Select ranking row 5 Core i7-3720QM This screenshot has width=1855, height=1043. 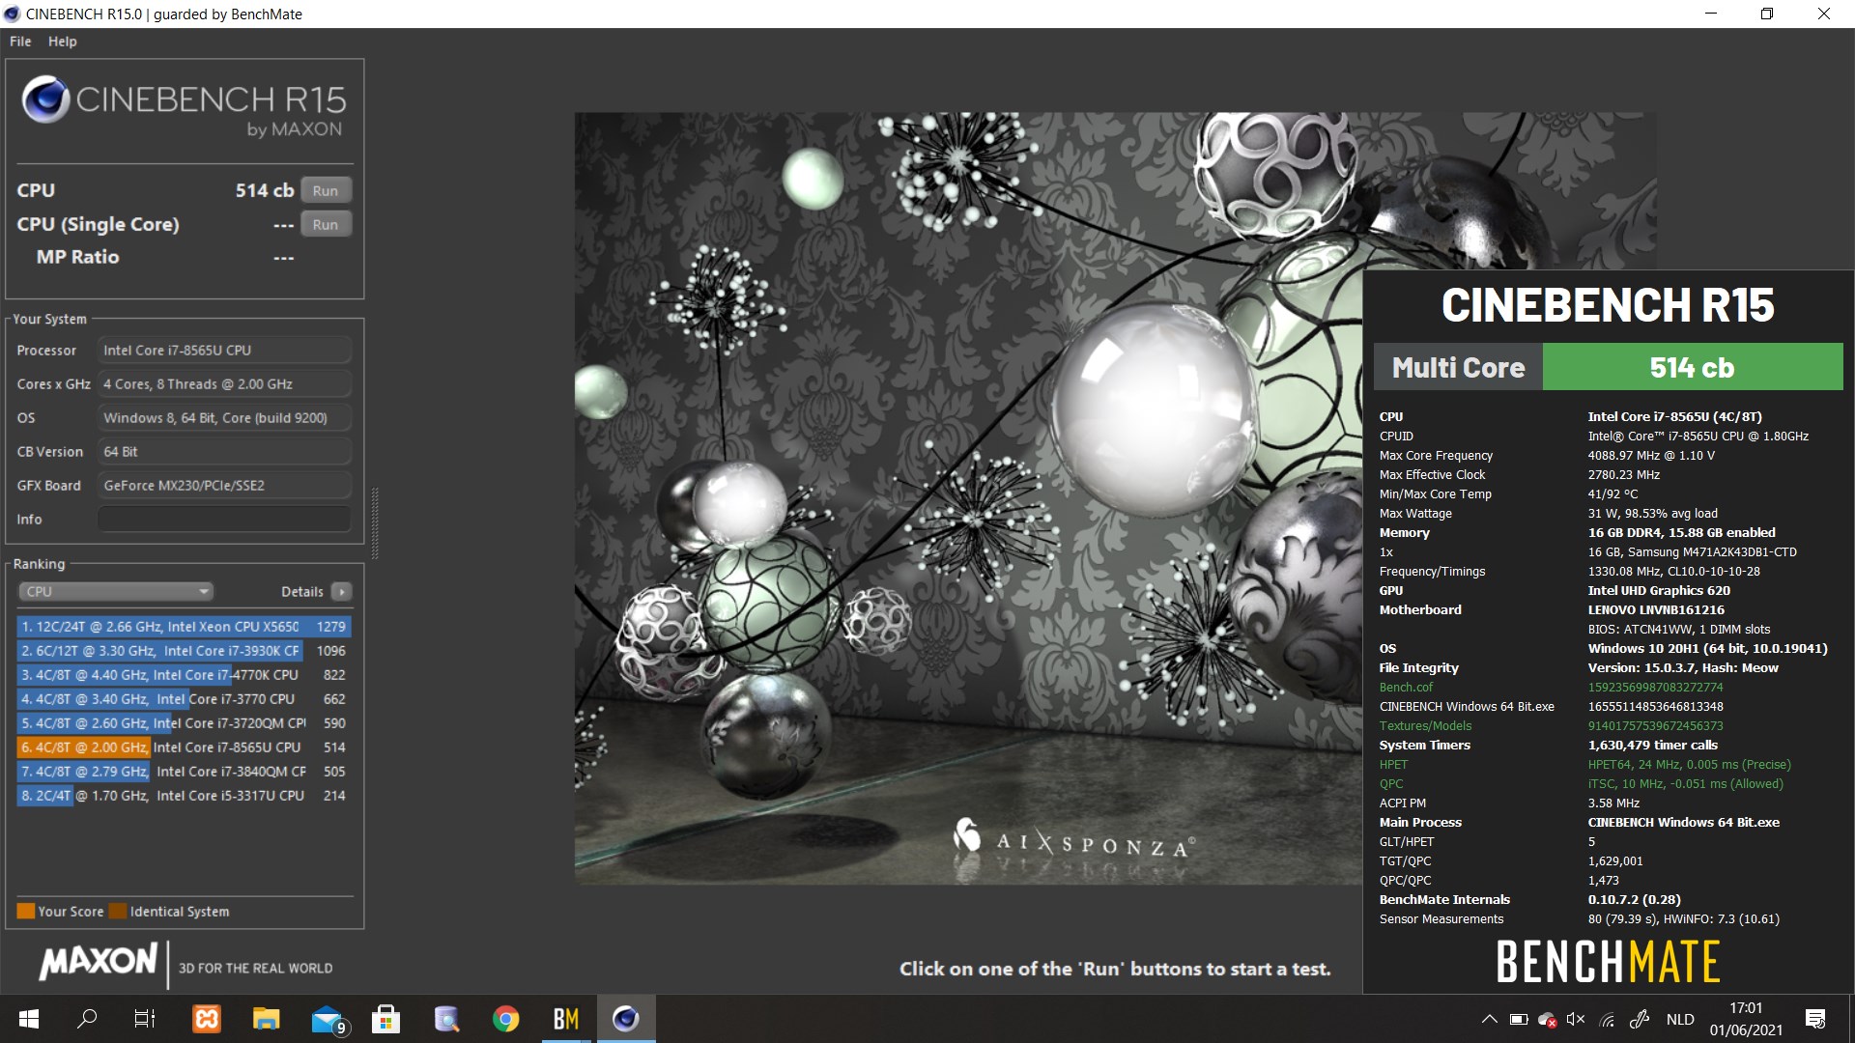(184, 723)
